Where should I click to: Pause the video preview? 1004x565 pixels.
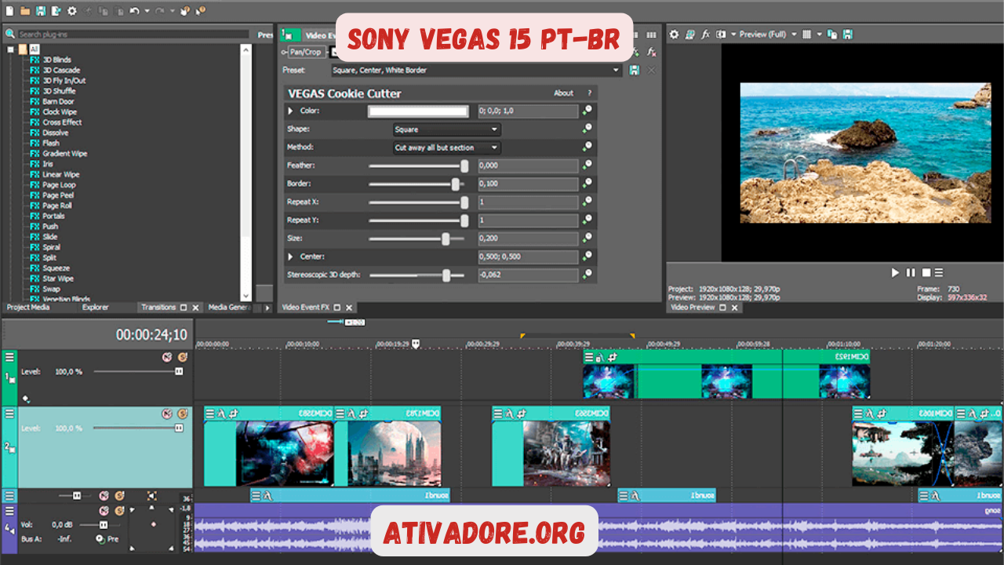911,272
